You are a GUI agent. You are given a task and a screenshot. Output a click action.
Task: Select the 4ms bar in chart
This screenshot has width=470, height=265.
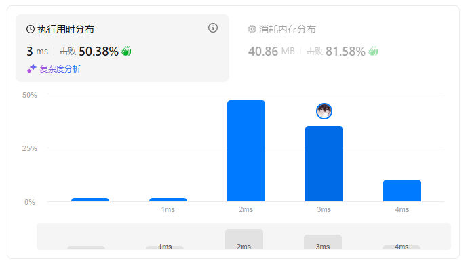click(402, 190)
